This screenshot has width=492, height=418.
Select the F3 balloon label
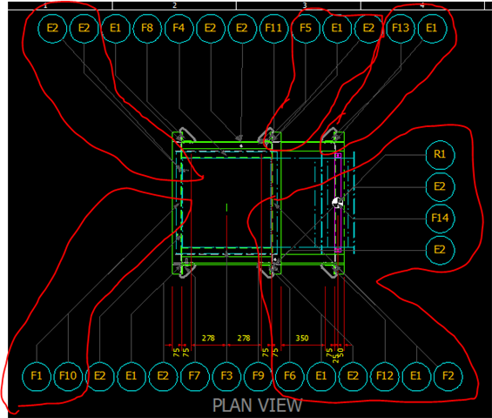[226, 376]
